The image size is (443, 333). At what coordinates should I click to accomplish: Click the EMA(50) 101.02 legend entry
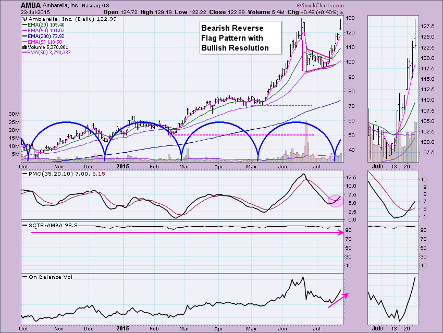tap(43, 31)
